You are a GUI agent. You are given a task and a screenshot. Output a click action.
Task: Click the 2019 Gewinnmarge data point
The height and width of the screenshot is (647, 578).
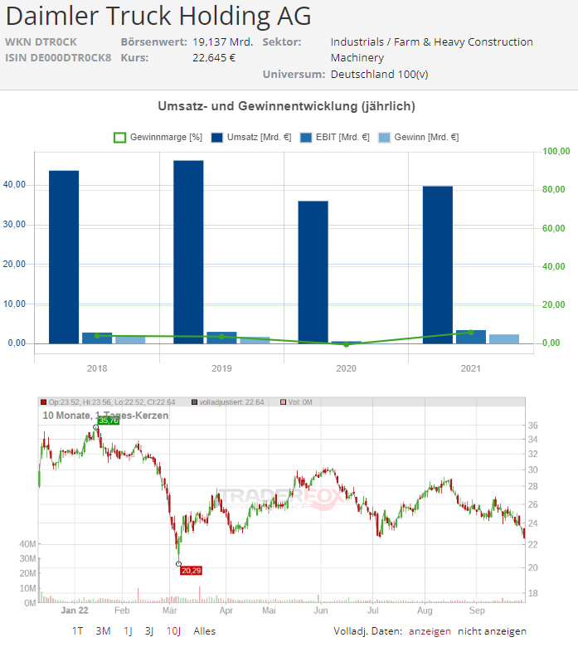[x=221, y=337]
